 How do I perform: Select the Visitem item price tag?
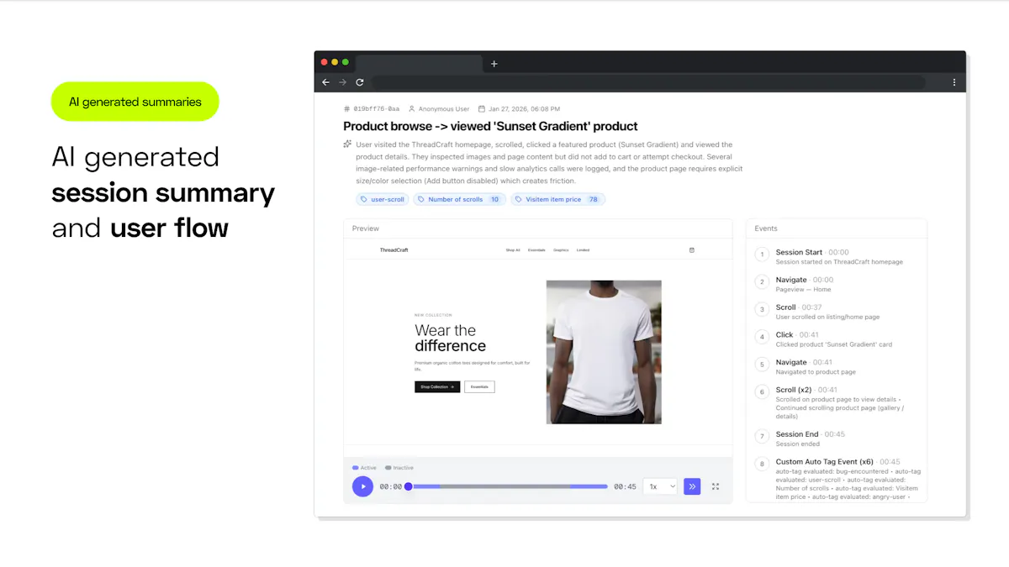click(x=558, y=199)
